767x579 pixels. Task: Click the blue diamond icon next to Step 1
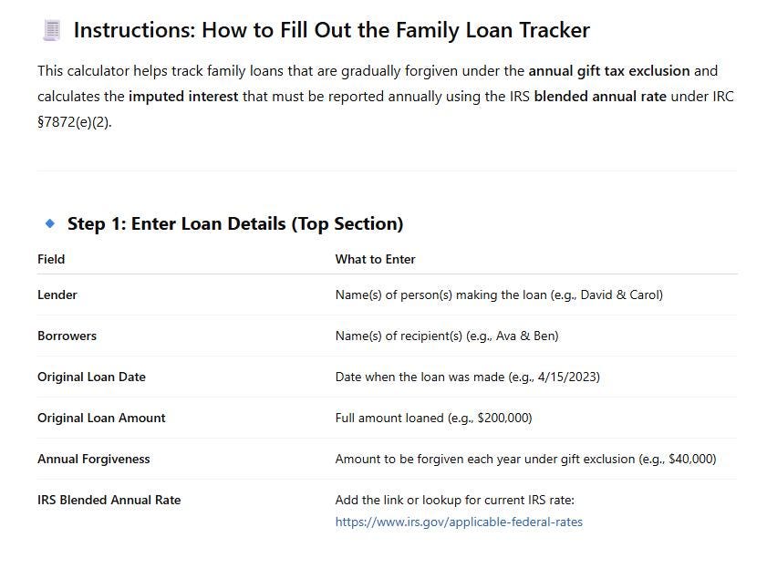[x=49, y=223]
